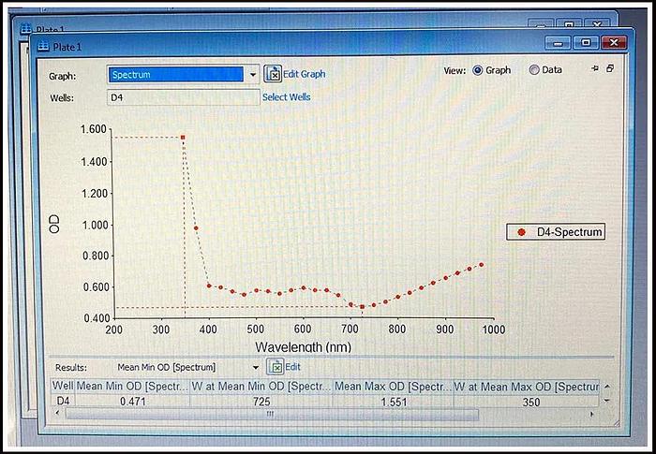Image resolution: width=656 pixels, height=454 pixels.
Task: Click the Select Wells link
Action: click(286, 97)
